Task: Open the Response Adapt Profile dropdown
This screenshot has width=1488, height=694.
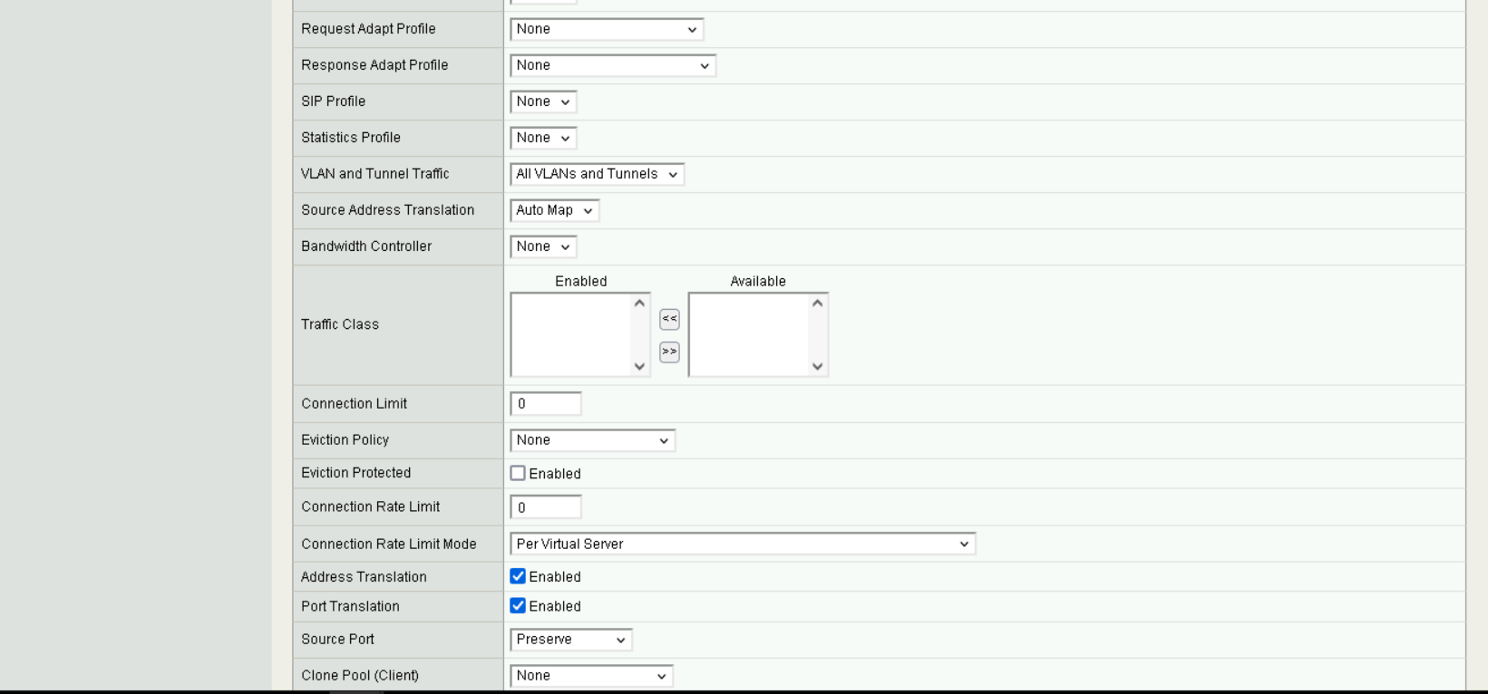Action: [613, 65]
